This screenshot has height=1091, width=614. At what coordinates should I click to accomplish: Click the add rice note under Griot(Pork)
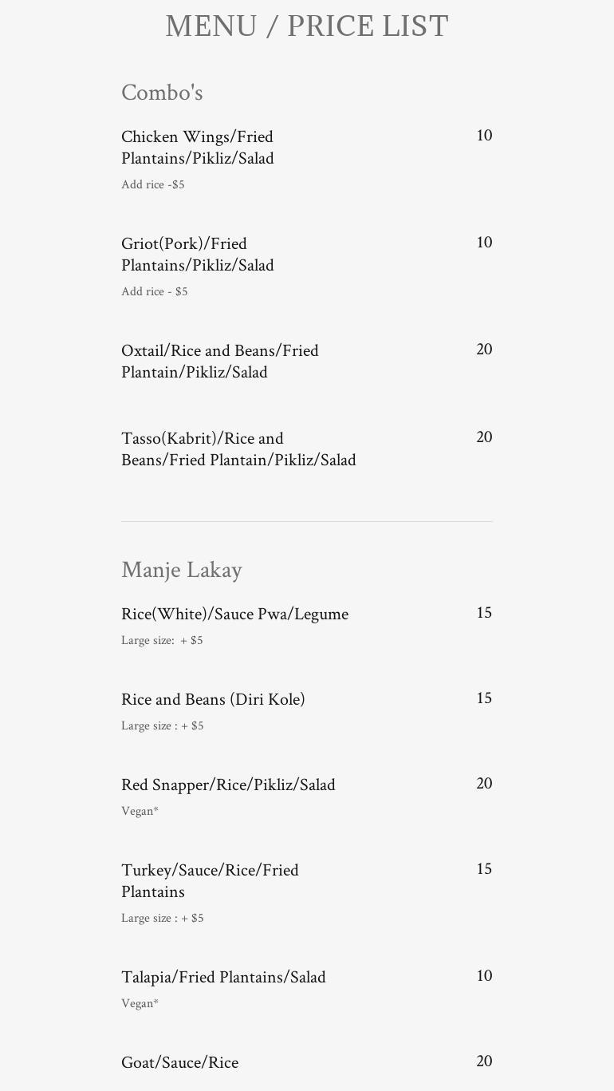[x=155, y=291]
